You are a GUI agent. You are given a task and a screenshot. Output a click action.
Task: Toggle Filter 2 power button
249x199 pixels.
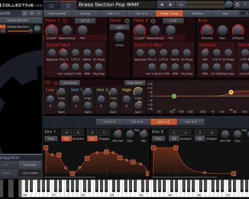153,21
